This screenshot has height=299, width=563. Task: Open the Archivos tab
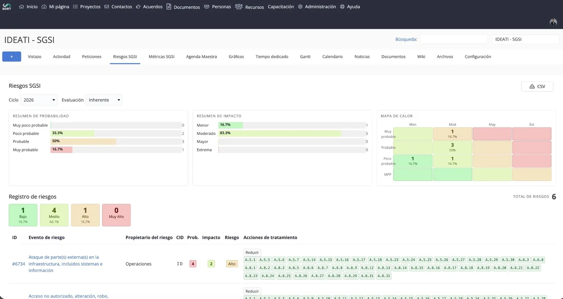445,57
